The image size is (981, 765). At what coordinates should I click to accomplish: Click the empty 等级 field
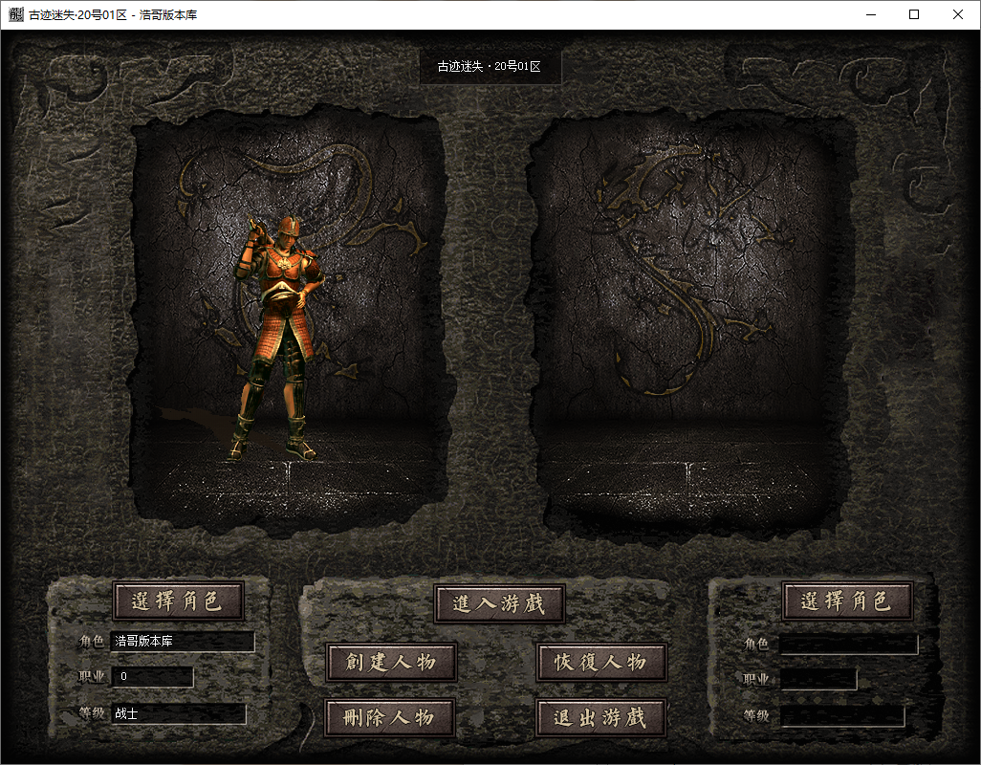click(x=841, y=715)
